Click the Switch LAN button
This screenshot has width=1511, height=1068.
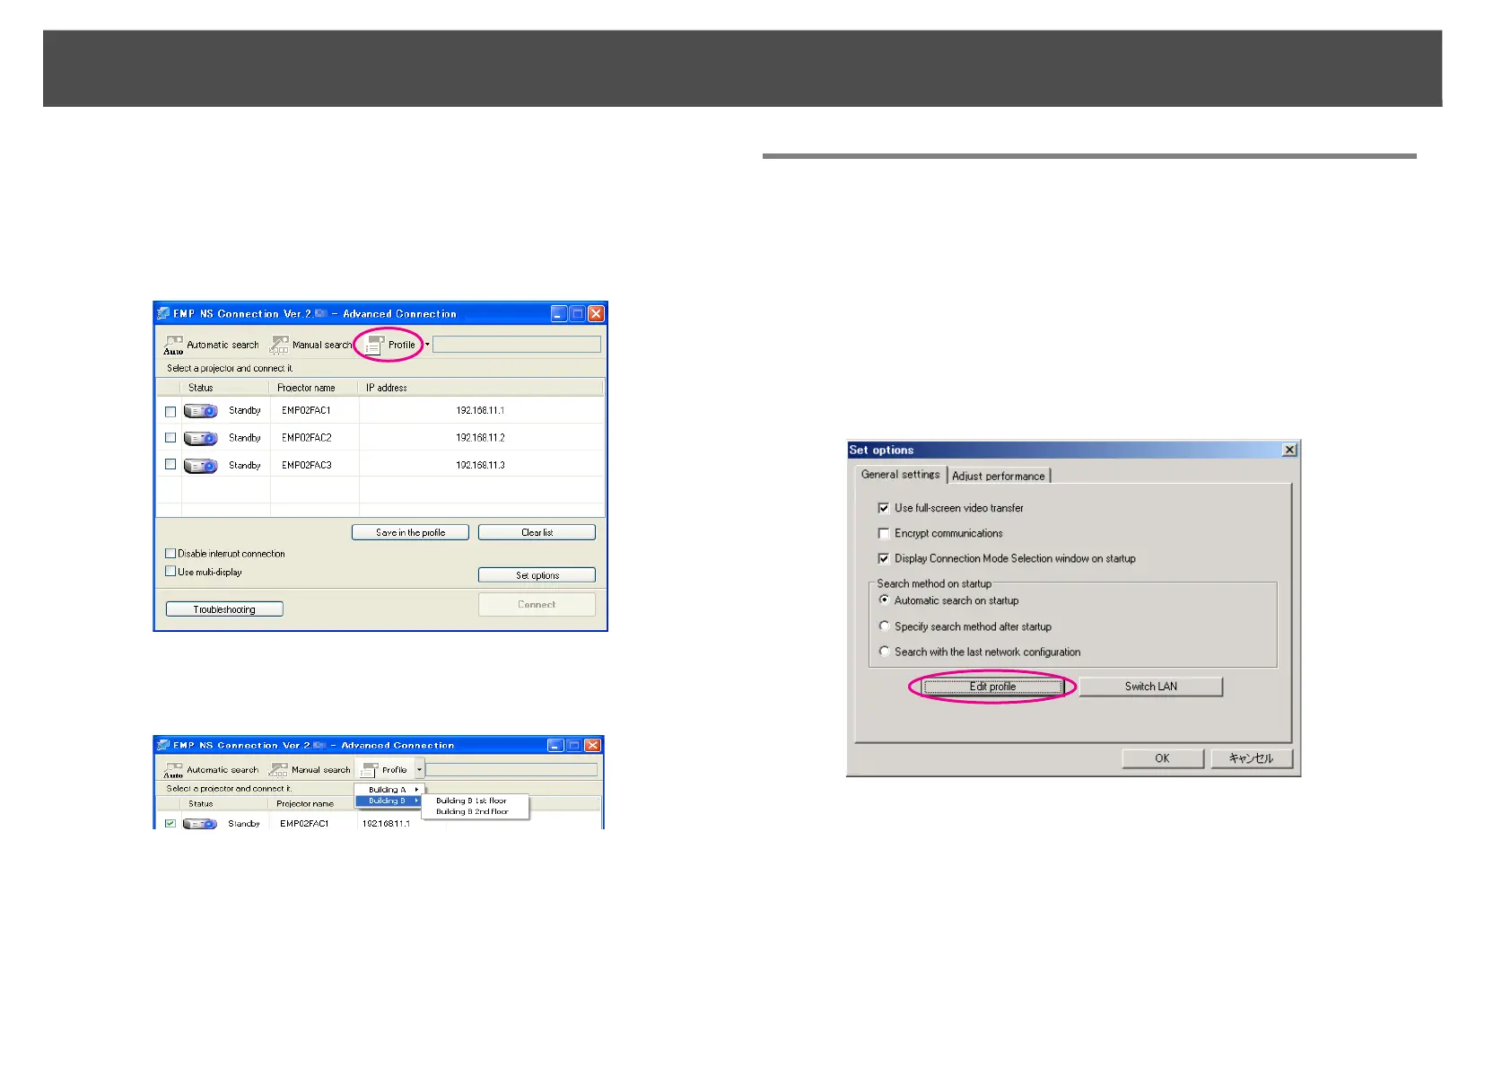click(x=1151, y=687)
